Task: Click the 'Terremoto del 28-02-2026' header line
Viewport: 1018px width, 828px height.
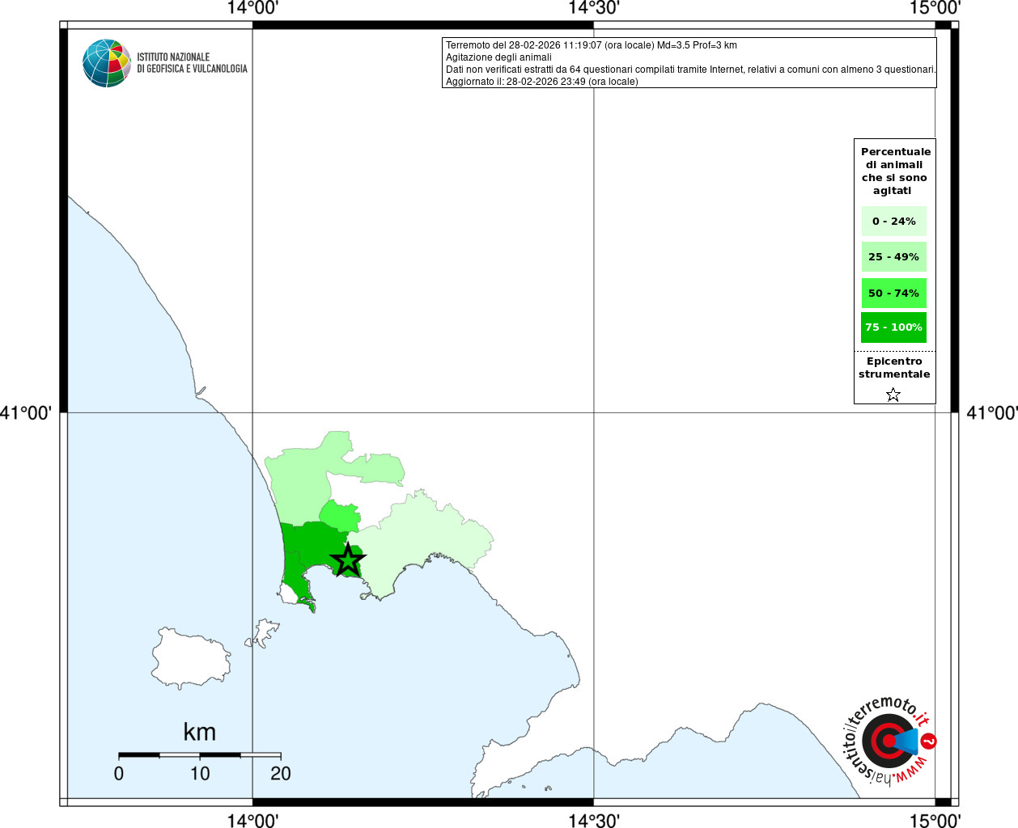Action: [x=592, y=45]
